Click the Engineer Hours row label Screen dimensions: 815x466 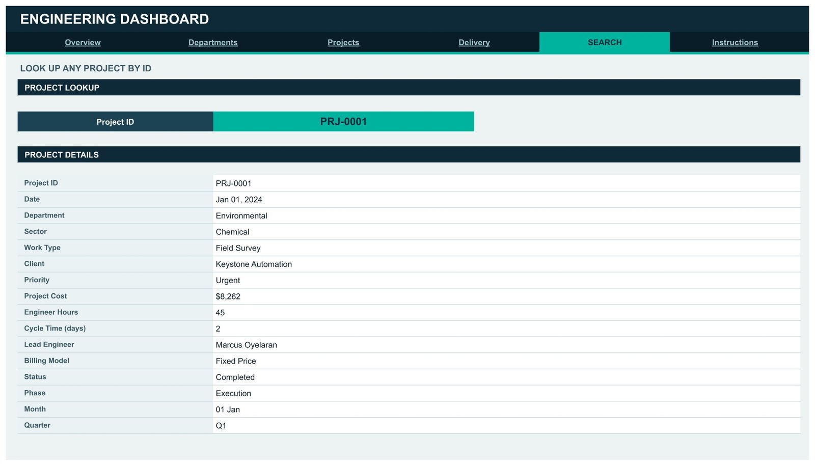click(51, 312)
